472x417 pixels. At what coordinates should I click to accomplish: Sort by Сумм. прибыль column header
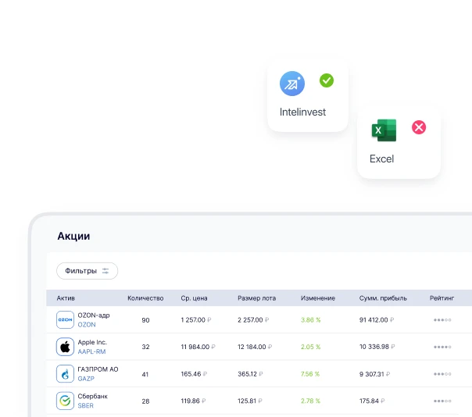click(383, 298)
